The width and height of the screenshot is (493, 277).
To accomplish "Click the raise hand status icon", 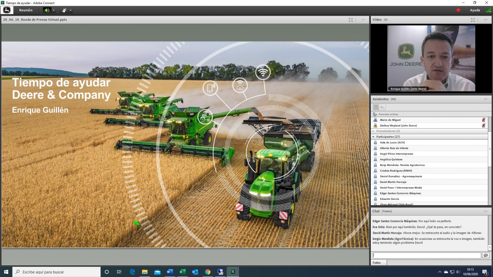I will pos(64,10).
